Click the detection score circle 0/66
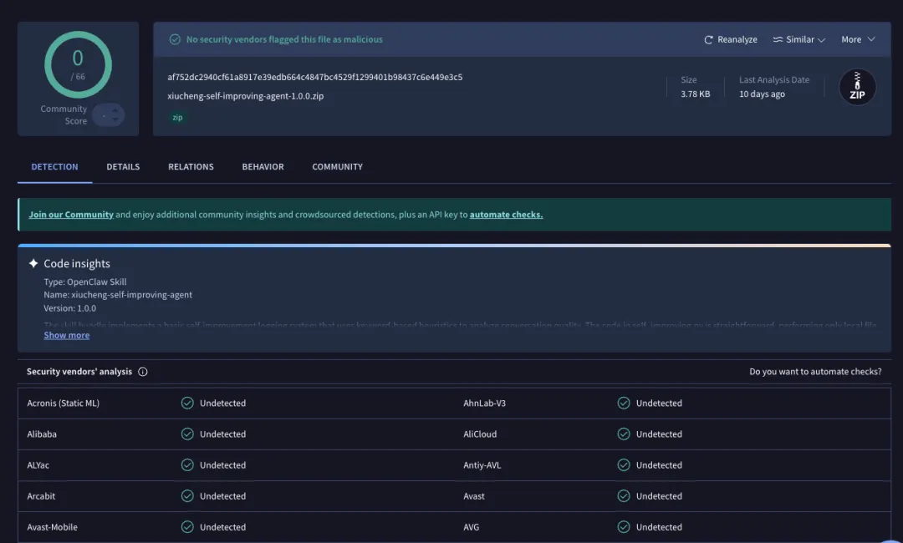Screen dimensions: 903x543 pos(78,64)
